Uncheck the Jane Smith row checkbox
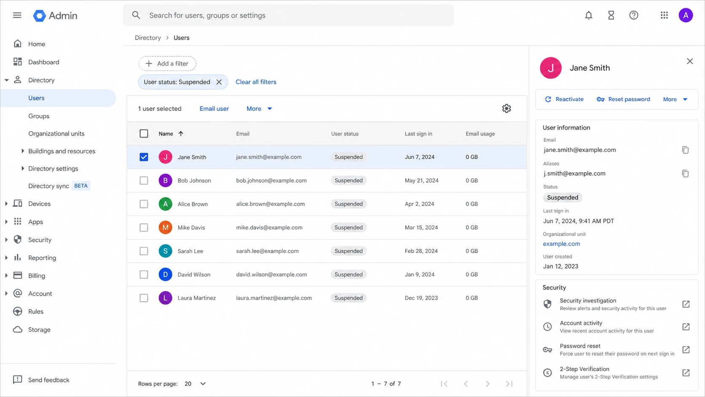This screenshot has width=705, height=397. click(x=144, y=157)
